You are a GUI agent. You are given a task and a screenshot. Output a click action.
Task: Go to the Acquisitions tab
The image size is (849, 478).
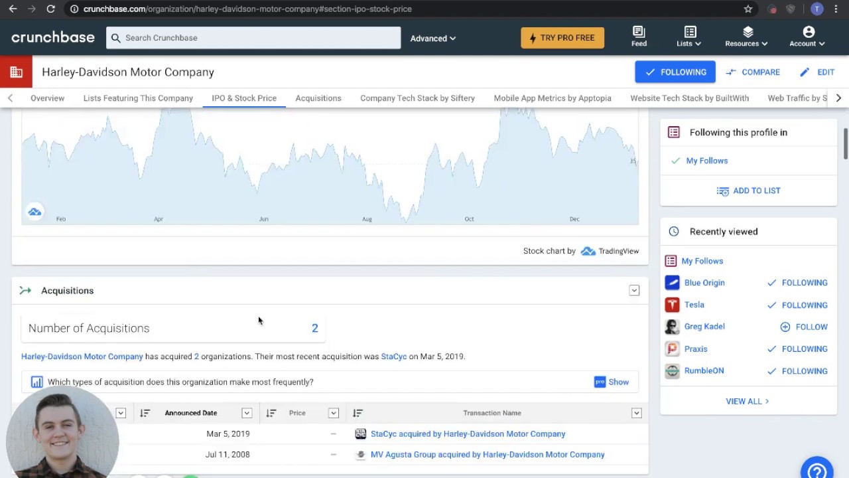coord(318,98)
